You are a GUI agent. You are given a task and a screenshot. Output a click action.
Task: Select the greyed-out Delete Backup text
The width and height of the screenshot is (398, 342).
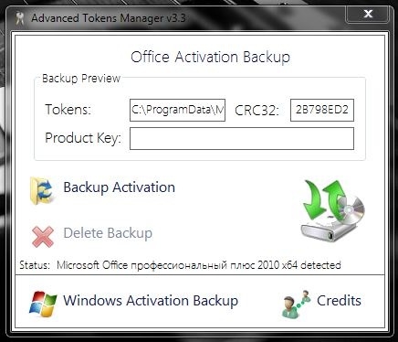click(108, 233)
